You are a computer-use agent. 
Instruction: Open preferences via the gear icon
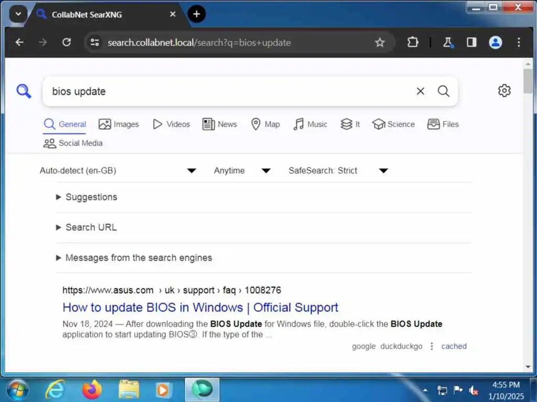click(504, 91)
